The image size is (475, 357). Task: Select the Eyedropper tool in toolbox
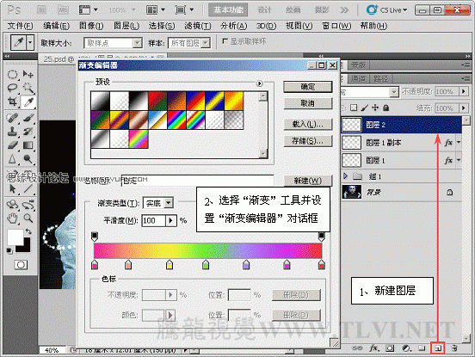28,102
